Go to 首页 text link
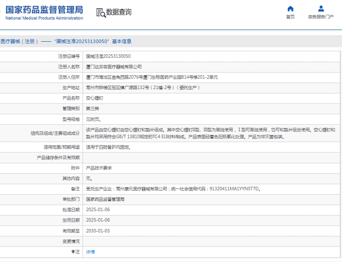 pos(290,17)
